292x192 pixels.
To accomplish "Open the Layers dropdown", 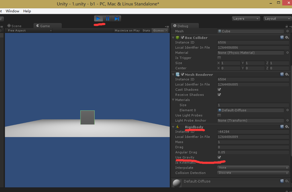I will (246, 19).
